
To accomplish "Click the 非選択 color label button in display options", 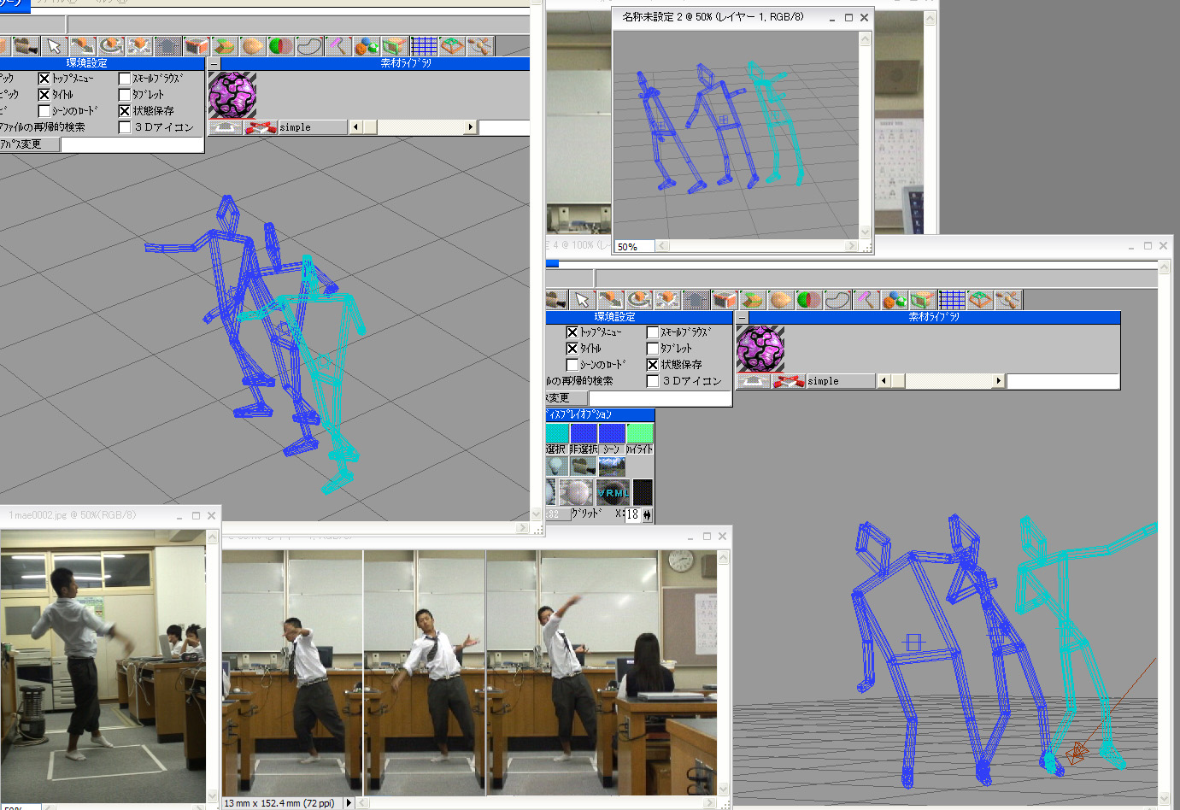I will [x=584, y=449].
